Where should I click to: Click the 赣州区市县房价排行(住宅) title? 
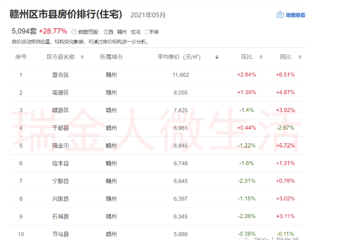click(x=66, y=14)
